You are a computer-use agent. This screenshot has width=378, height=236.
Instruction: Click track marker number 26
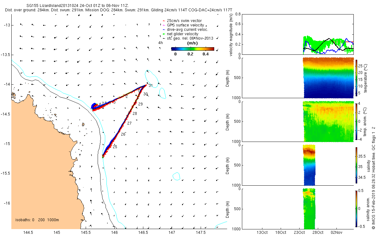123,134
